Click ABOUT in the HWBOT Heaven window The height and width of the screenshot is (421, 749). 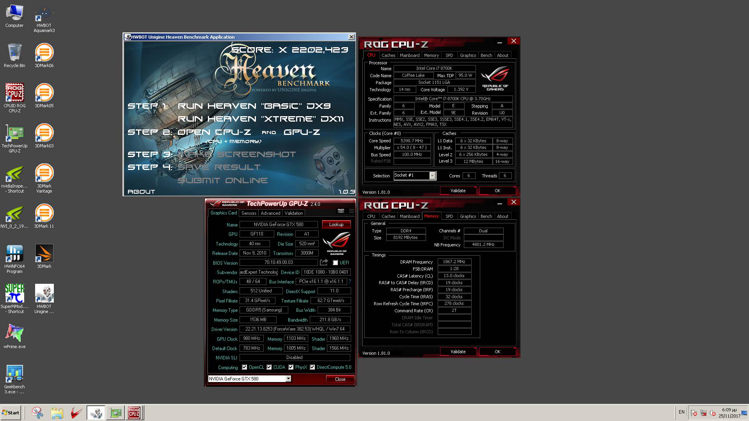pos(141,192)
